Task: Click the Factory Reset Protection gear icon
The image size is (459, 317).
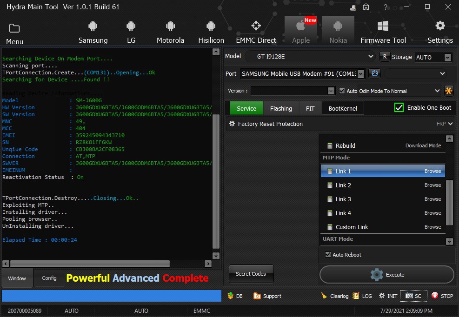Action: click(232, 124)
